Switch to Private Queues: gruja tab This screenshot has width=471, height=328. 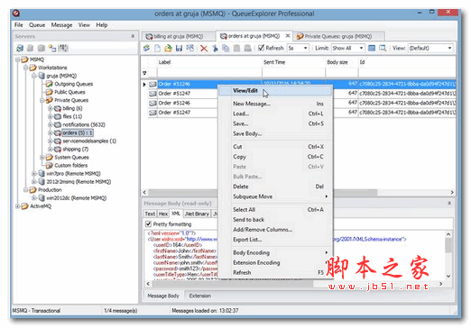coord(339,36)
